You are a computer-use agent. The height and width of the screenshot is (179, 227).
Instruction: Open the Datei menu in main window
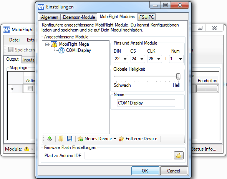click(14, 40)
